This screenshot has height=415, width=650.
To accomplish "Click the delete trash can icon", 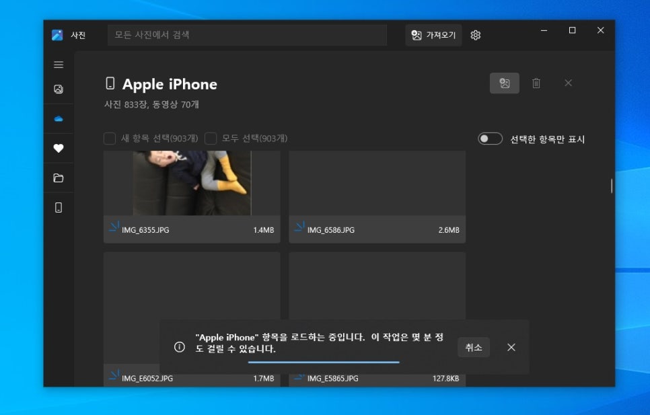I will pyautogui.click(x=536, y=83).
